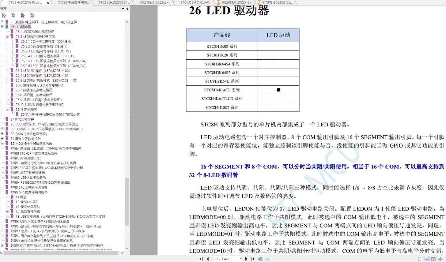The width and height of the screenshot is (446, 262).
Task: Close the STC8H-20230316 PDF tab
Action: click(48, 2)
